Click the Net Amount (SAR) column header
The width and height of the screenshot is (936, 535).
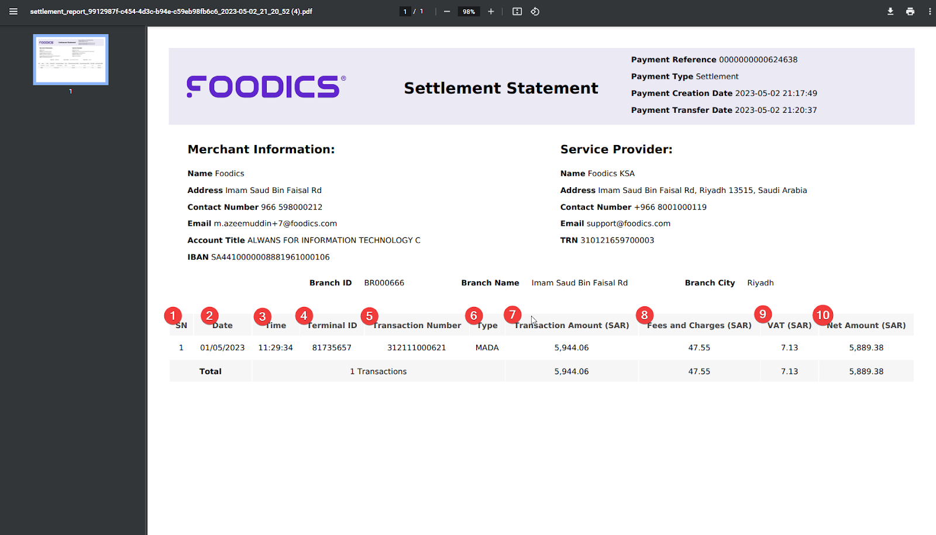[866, 326]
